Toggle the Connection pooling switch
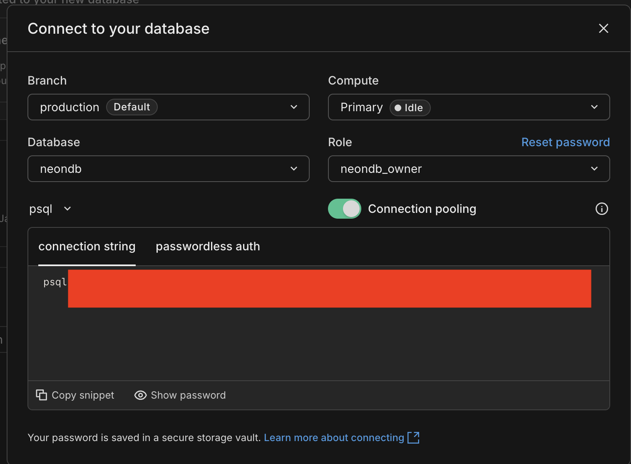 pyautogui.click(x=344, y=209)
